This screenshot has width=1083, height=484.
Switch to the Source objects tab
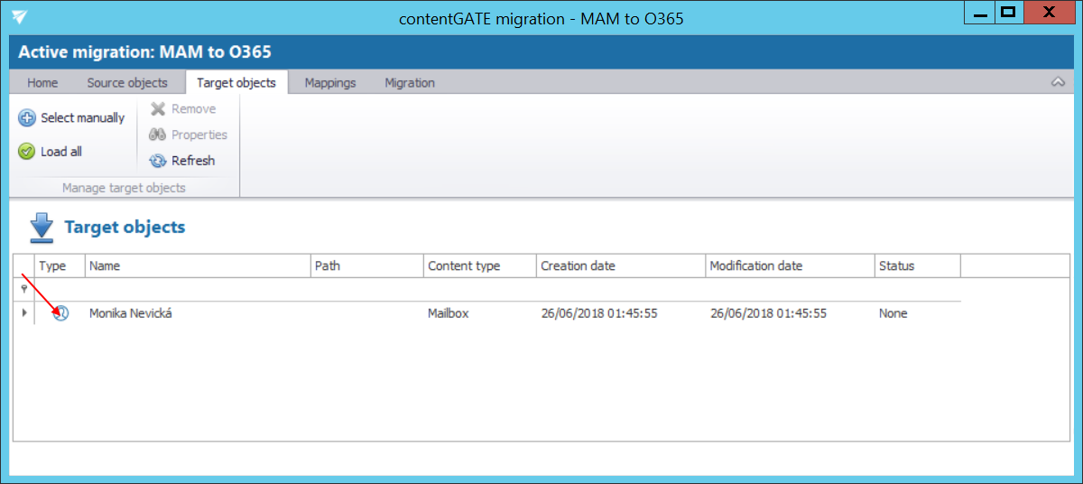click(127, 83)
